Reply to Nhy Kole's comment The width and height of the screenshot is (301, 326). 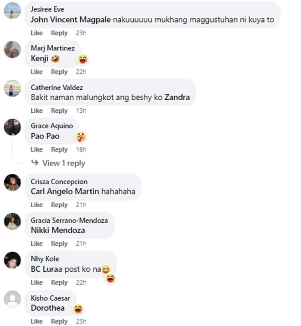[x=59, y=283]
